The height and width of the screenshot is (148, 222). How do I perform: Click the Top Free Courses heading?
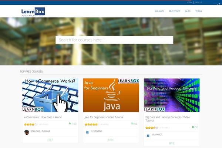(x=31, y=71)
